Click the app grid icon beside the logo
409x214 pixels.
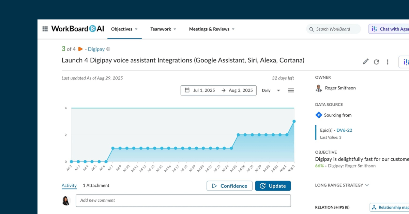[x=45, y=29]
